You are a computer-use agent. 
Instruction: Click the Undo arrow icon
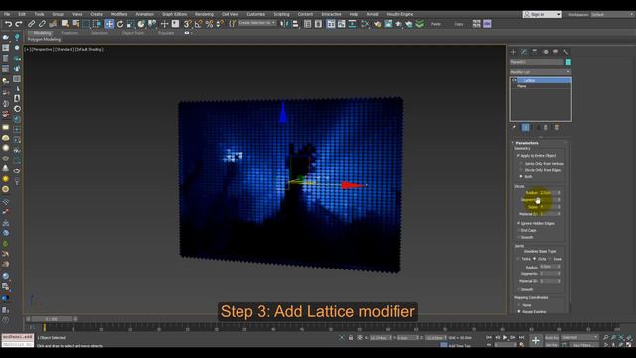(x=8, y=24)
